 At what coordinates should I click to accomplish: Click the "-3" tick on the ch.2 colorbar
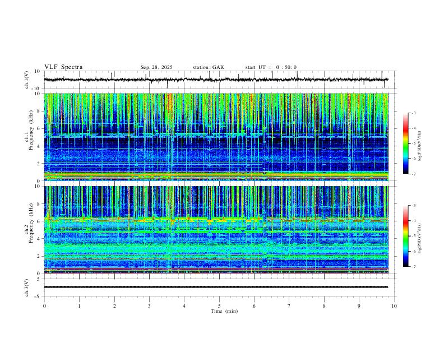click(414, 206)
